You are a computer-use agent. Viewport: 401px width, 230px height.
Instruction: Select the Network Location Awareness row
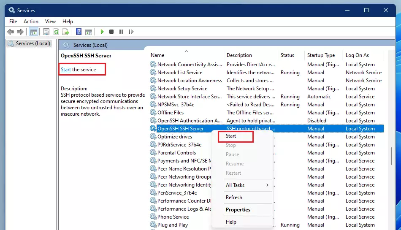pyautogui.click(x=266, y=81)
